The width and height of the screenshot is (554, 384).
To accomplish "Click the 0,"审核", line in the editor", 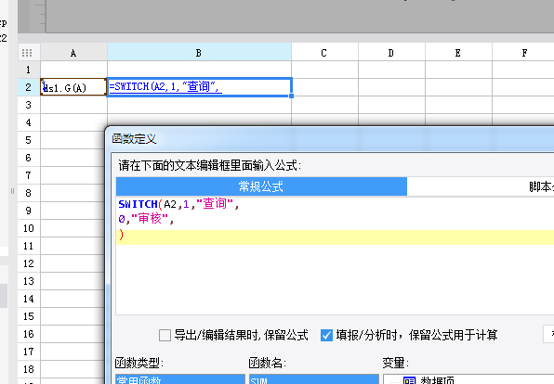I will [x=146, y=219].
